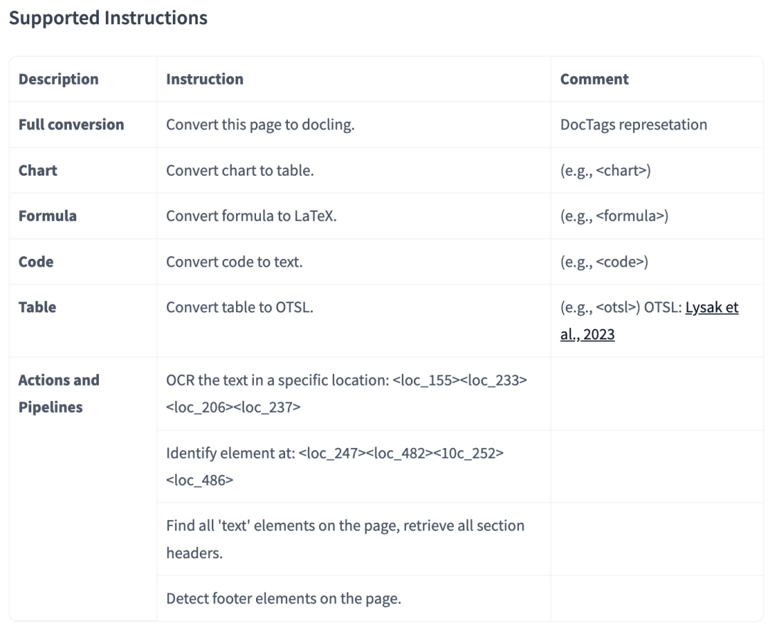Click the Formula row label

point(48,215)
